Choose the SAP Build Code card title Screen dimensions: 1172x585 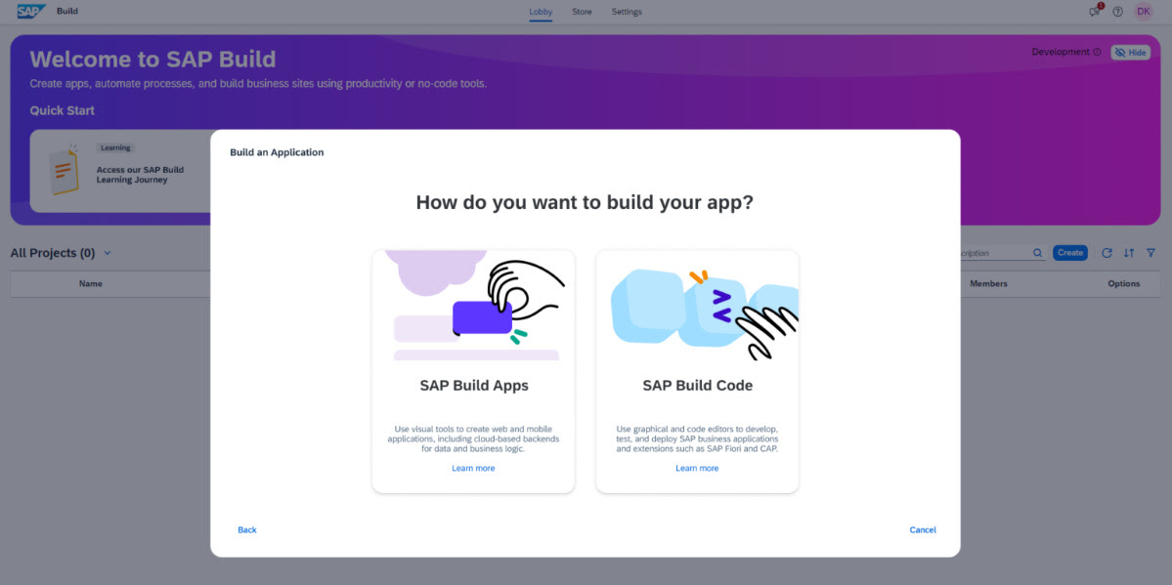point(697,386)
